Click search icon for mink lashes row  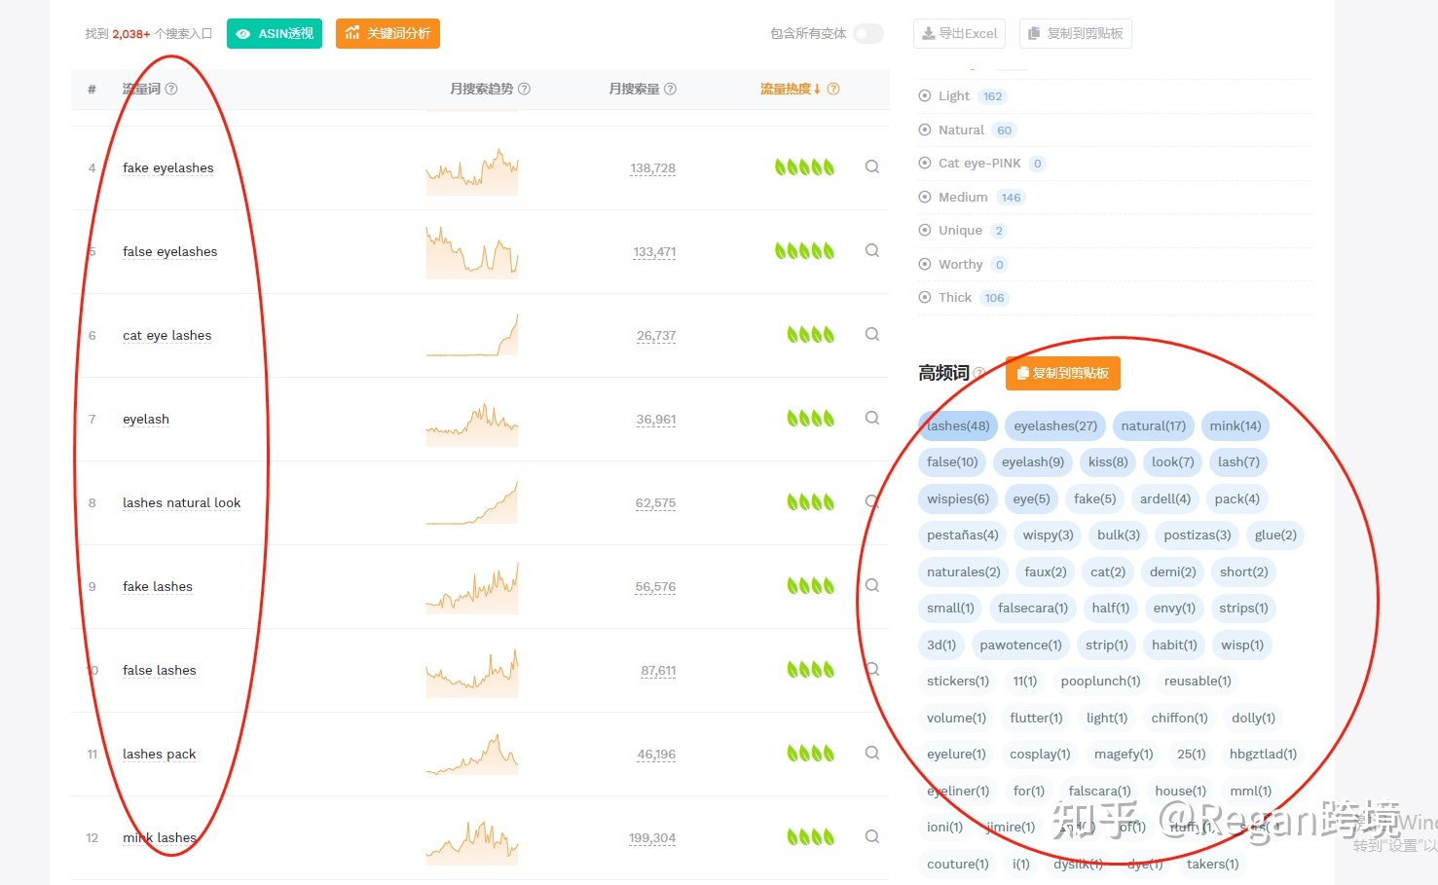[872, 836]
